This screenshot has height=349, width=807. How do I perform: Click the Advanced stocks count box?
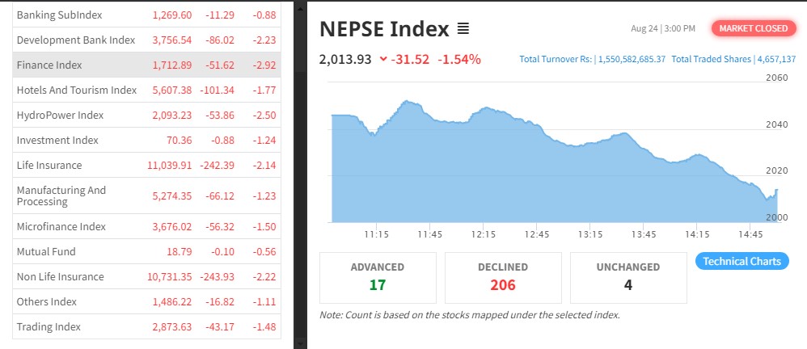tap(378, 275)
